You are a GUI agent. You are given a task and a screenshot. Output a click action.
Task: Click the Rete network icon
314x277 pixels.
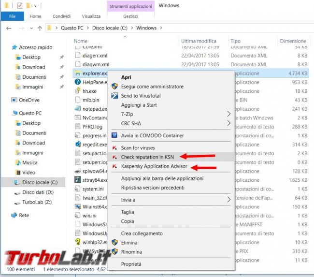click(x=14, y=215)
